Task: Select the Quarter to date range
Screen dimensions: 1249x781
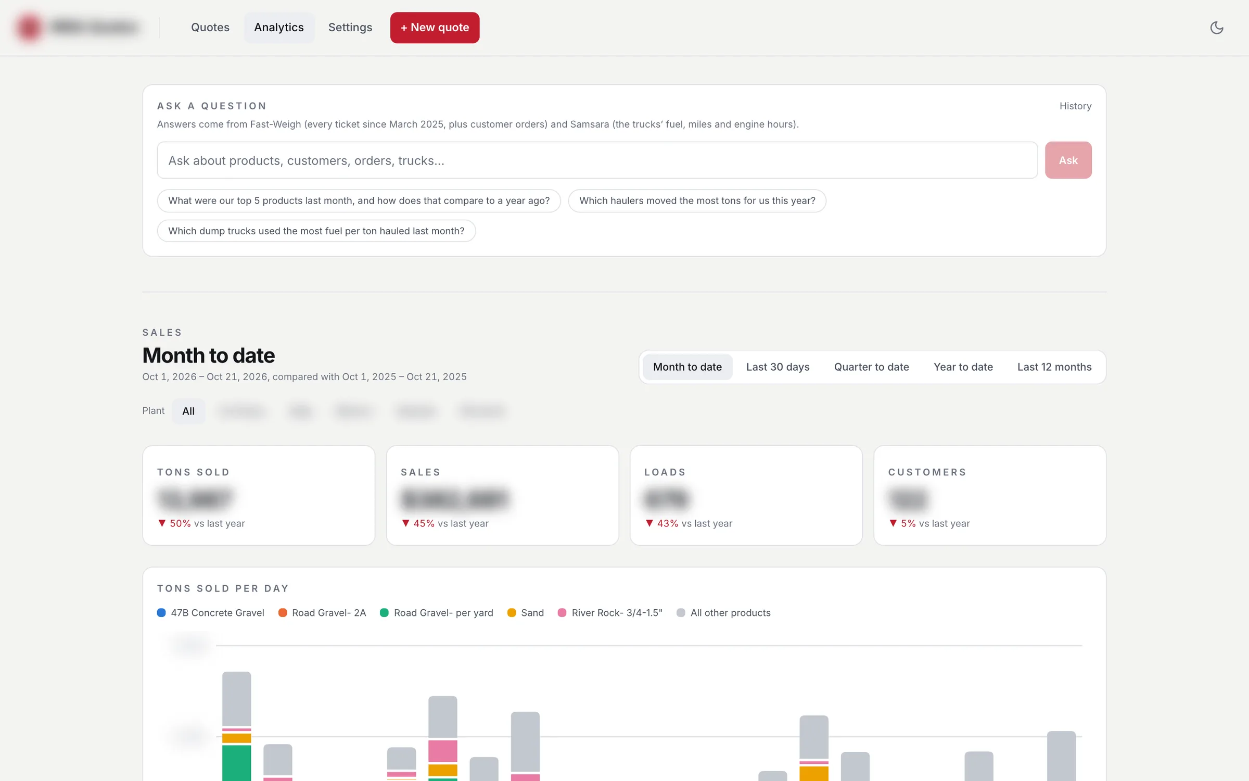Action: (x=871, y=367)
